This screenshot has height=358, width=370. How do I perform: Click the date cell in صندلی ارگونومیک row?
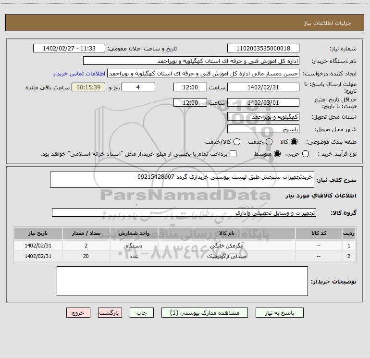point(38,256)
